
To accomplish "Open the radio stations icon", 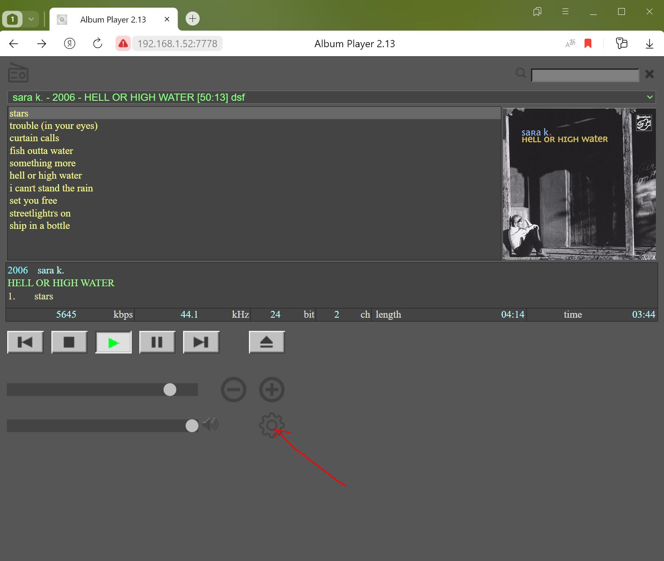I will pos(18,73).
